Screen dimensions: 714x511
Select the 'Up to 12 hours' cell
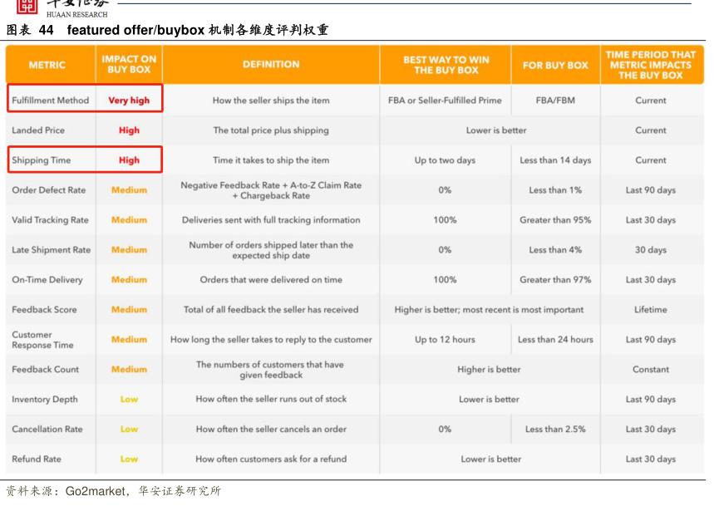tap(445, 340)
